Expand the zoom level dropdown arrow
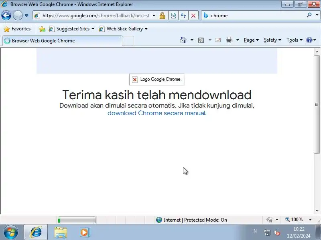321x240 pixels. [310, 220]
